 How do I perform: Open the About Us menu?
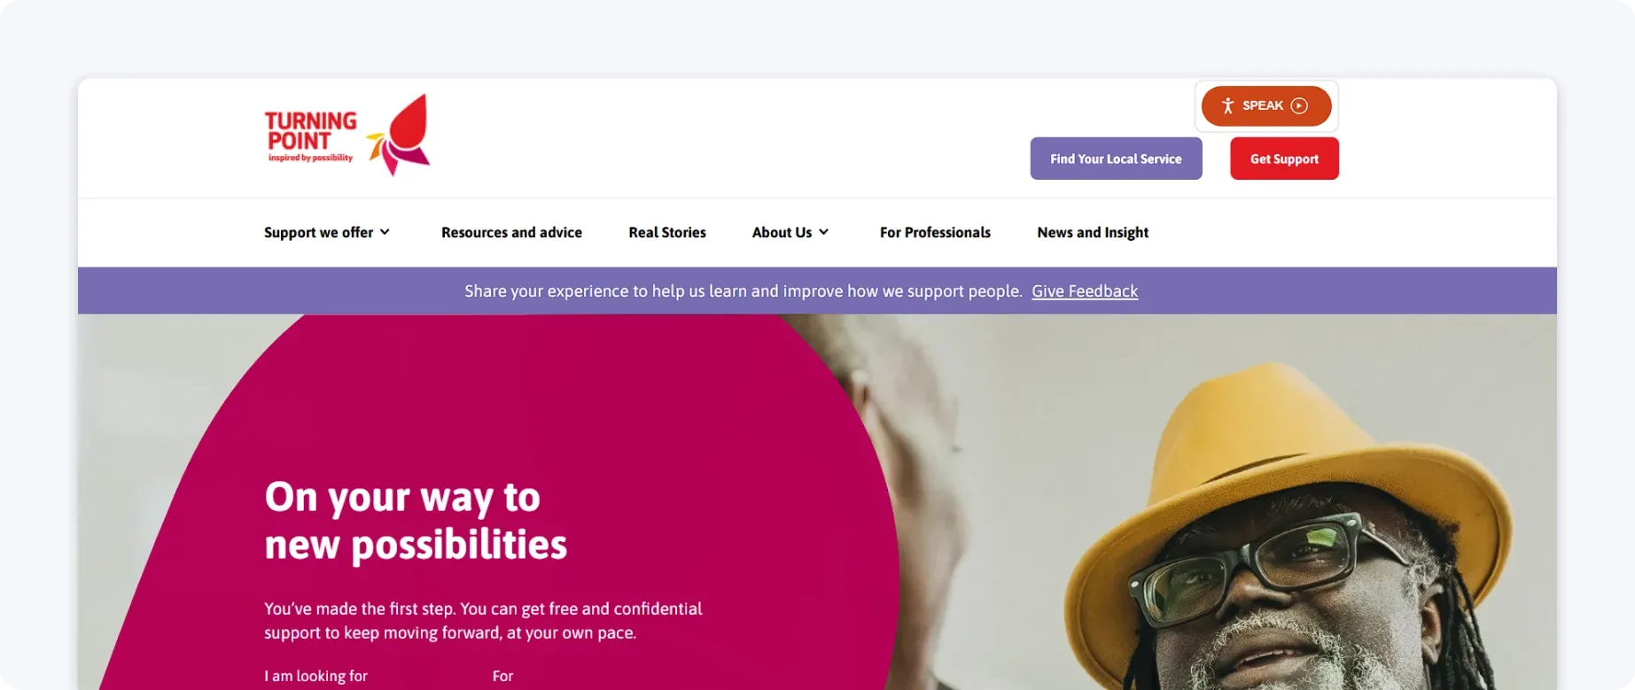pos(790,232)
